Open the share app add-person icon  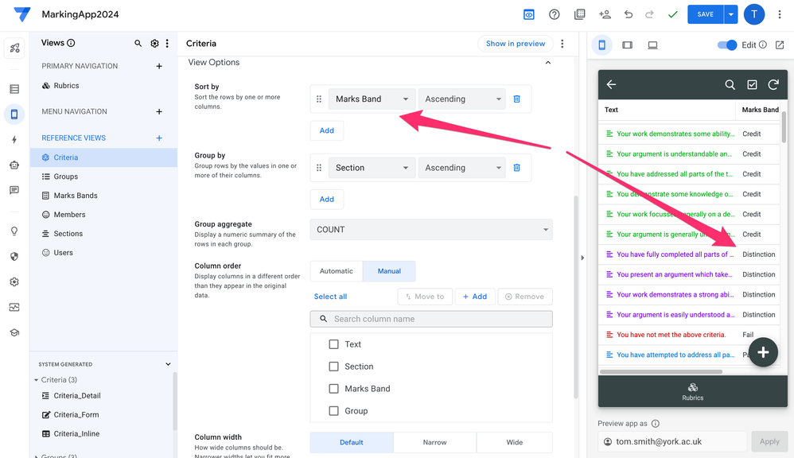click(605, 14)
